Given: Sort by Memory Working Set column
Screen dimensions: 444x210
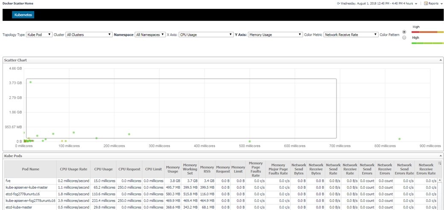Looking at the screenshot, I should pyautogui.click(x=190, y=169).
